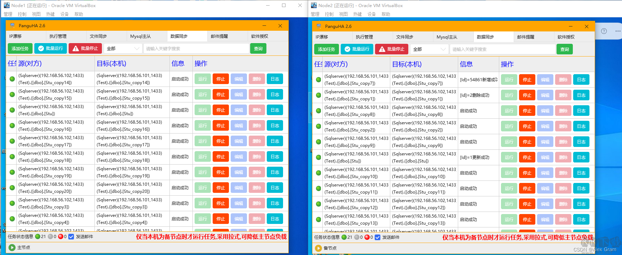Select the 文件同步 tab in Node2

(x=405, y=37)
